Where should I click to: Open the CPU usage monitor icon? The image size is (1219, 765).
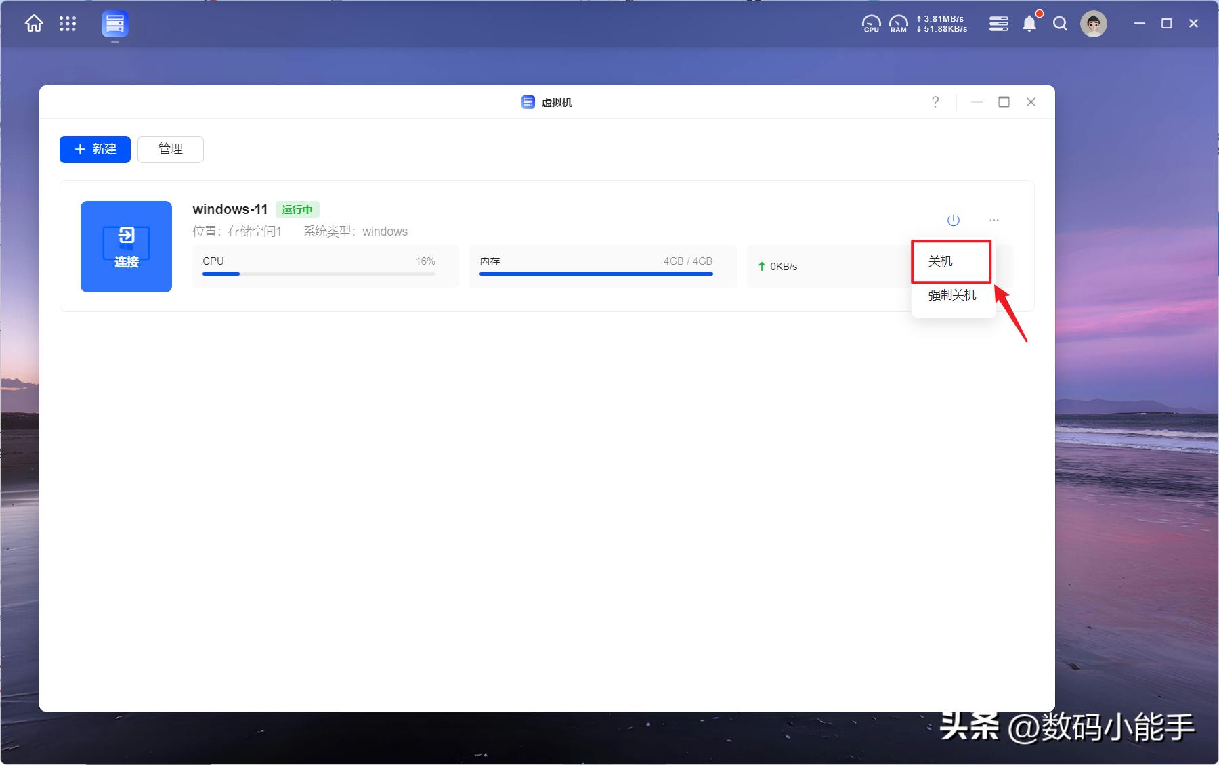[871, 24]
